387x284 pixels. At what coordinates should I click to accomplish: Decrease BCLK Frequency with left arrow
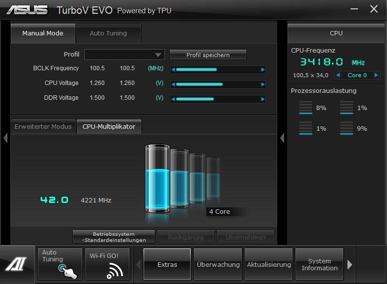pos(173,70)
